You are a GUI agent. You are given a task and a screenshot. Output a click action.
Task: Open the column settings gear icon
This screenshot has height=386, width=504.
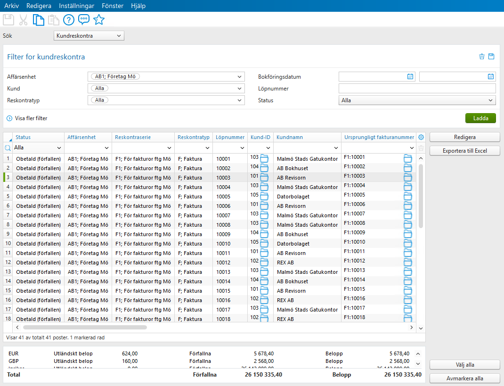pos(421,137)
